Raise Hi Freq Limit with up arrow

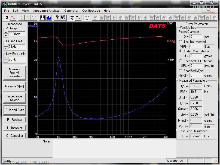pos(6,45)
